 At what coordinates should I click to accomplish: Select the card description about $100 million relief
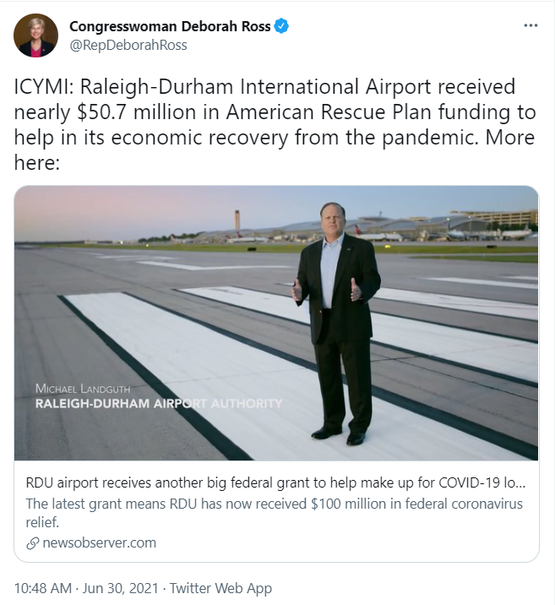pos(275,513)
